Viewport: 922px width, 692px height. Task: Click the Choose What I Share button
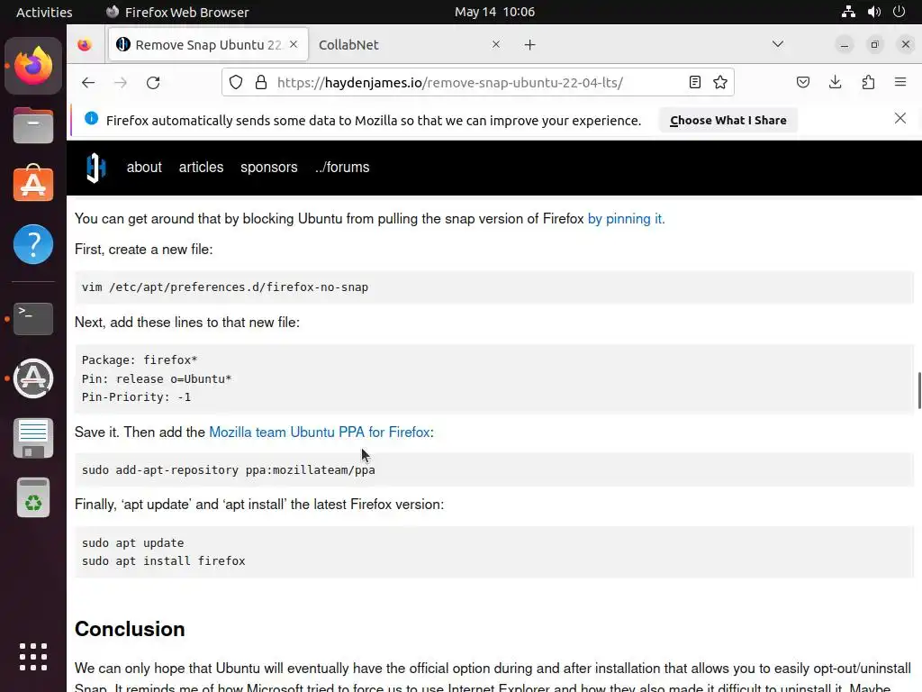tap(728, 120)
